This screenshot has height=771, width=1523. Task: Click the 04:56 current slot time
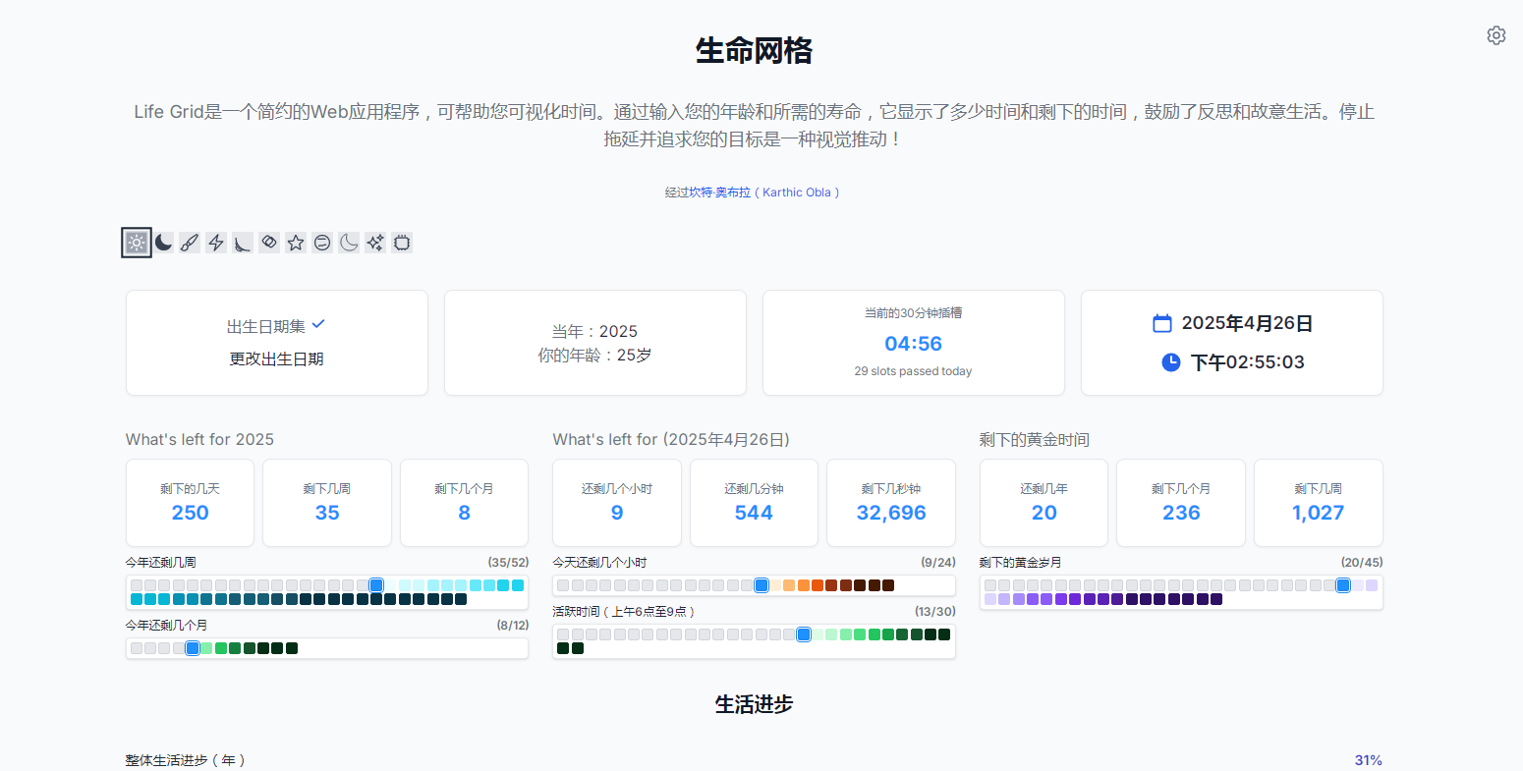click(x=913, y=344)
